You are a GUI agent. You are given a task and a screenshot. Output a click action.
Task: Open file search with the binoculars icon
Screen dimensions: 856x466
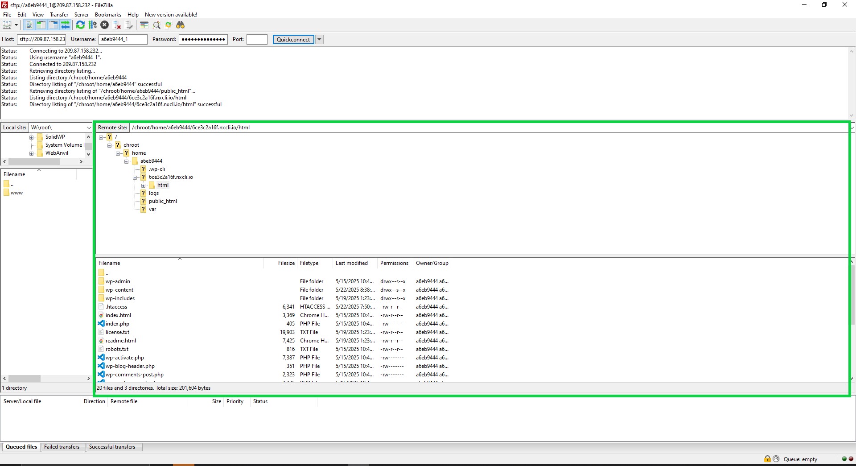click(181, 25)
